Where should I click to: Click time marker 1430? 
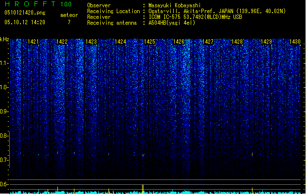pos(295,41)
